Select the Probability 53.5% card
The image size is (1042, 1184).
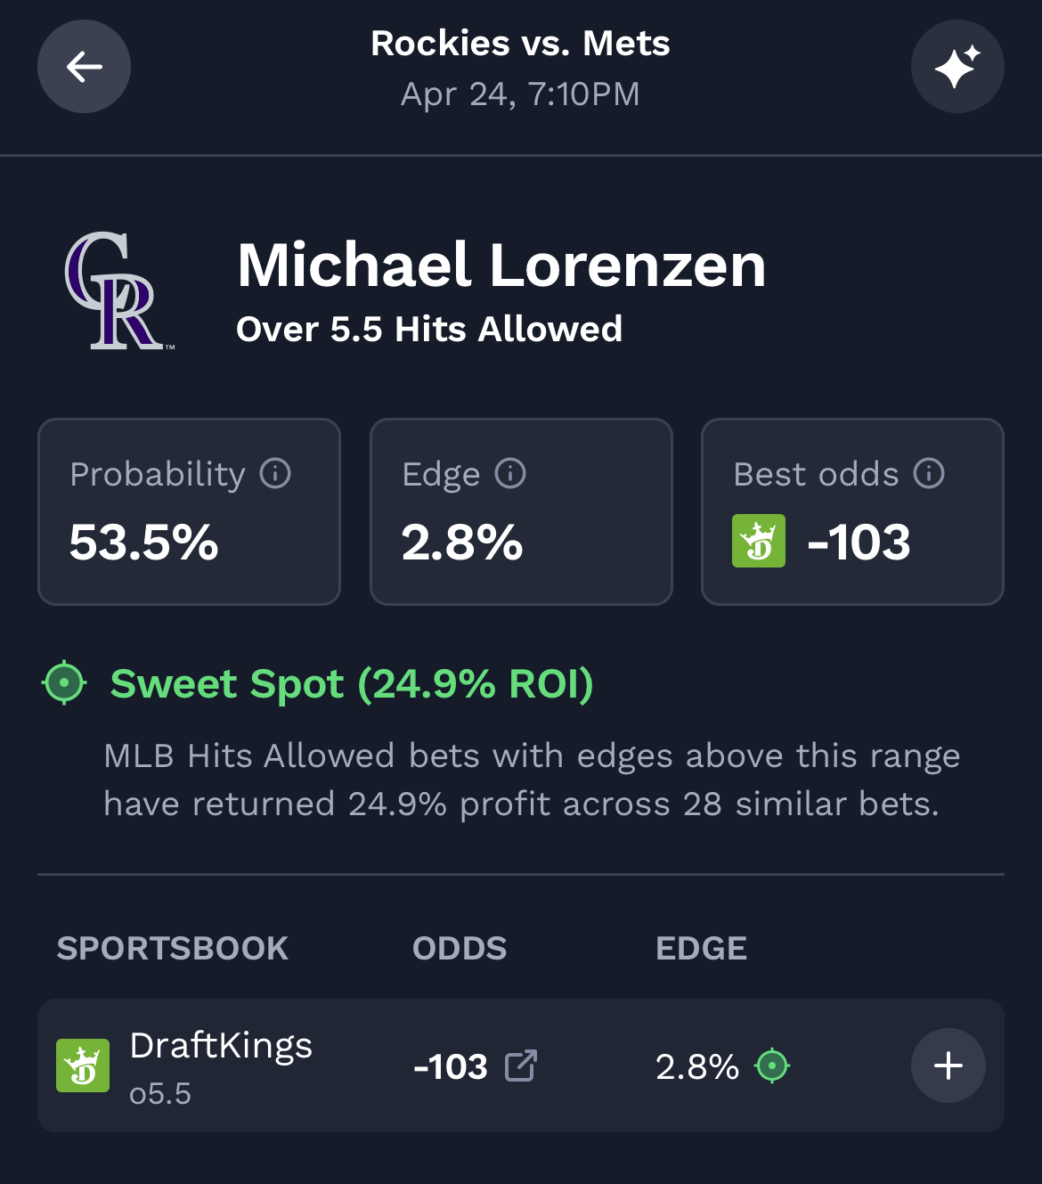click(189, 511)
